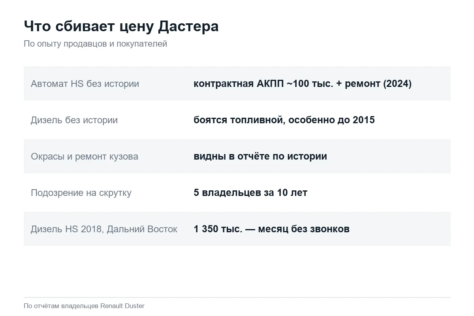Click the label 'Автомат HS без истории'

click(x=85, y=84)
